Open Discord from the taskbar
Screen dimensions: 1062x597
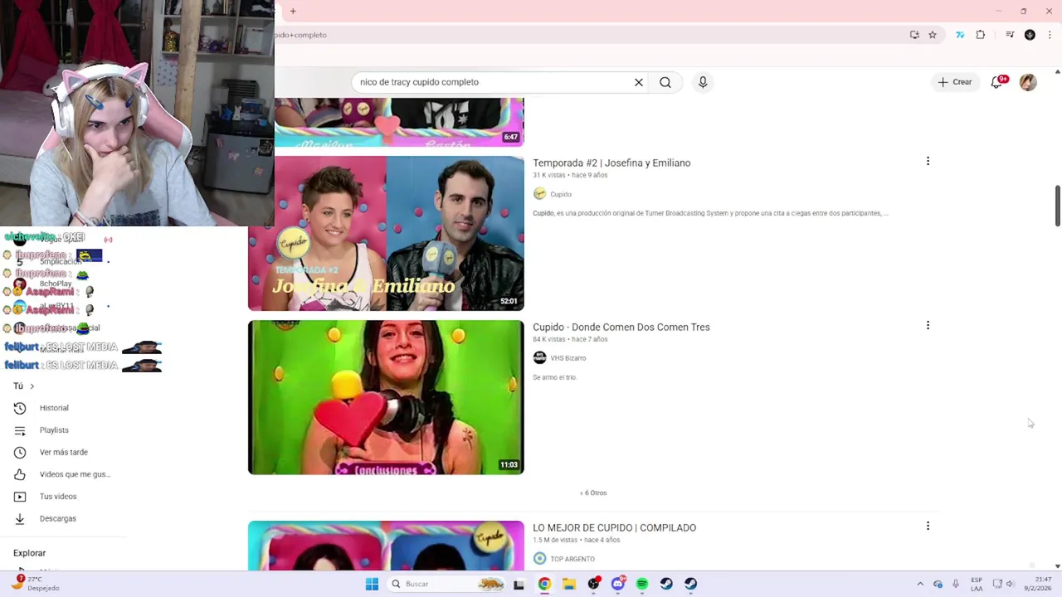pyautogui.click(x=618, y=584)
